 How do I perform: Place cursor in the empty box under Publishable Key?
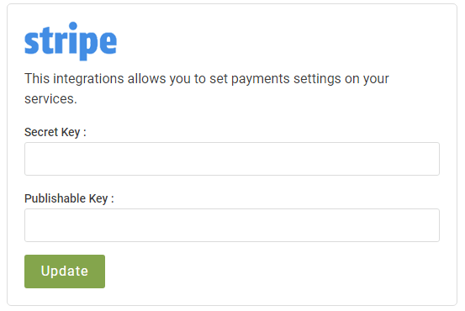tap(232, 225)
